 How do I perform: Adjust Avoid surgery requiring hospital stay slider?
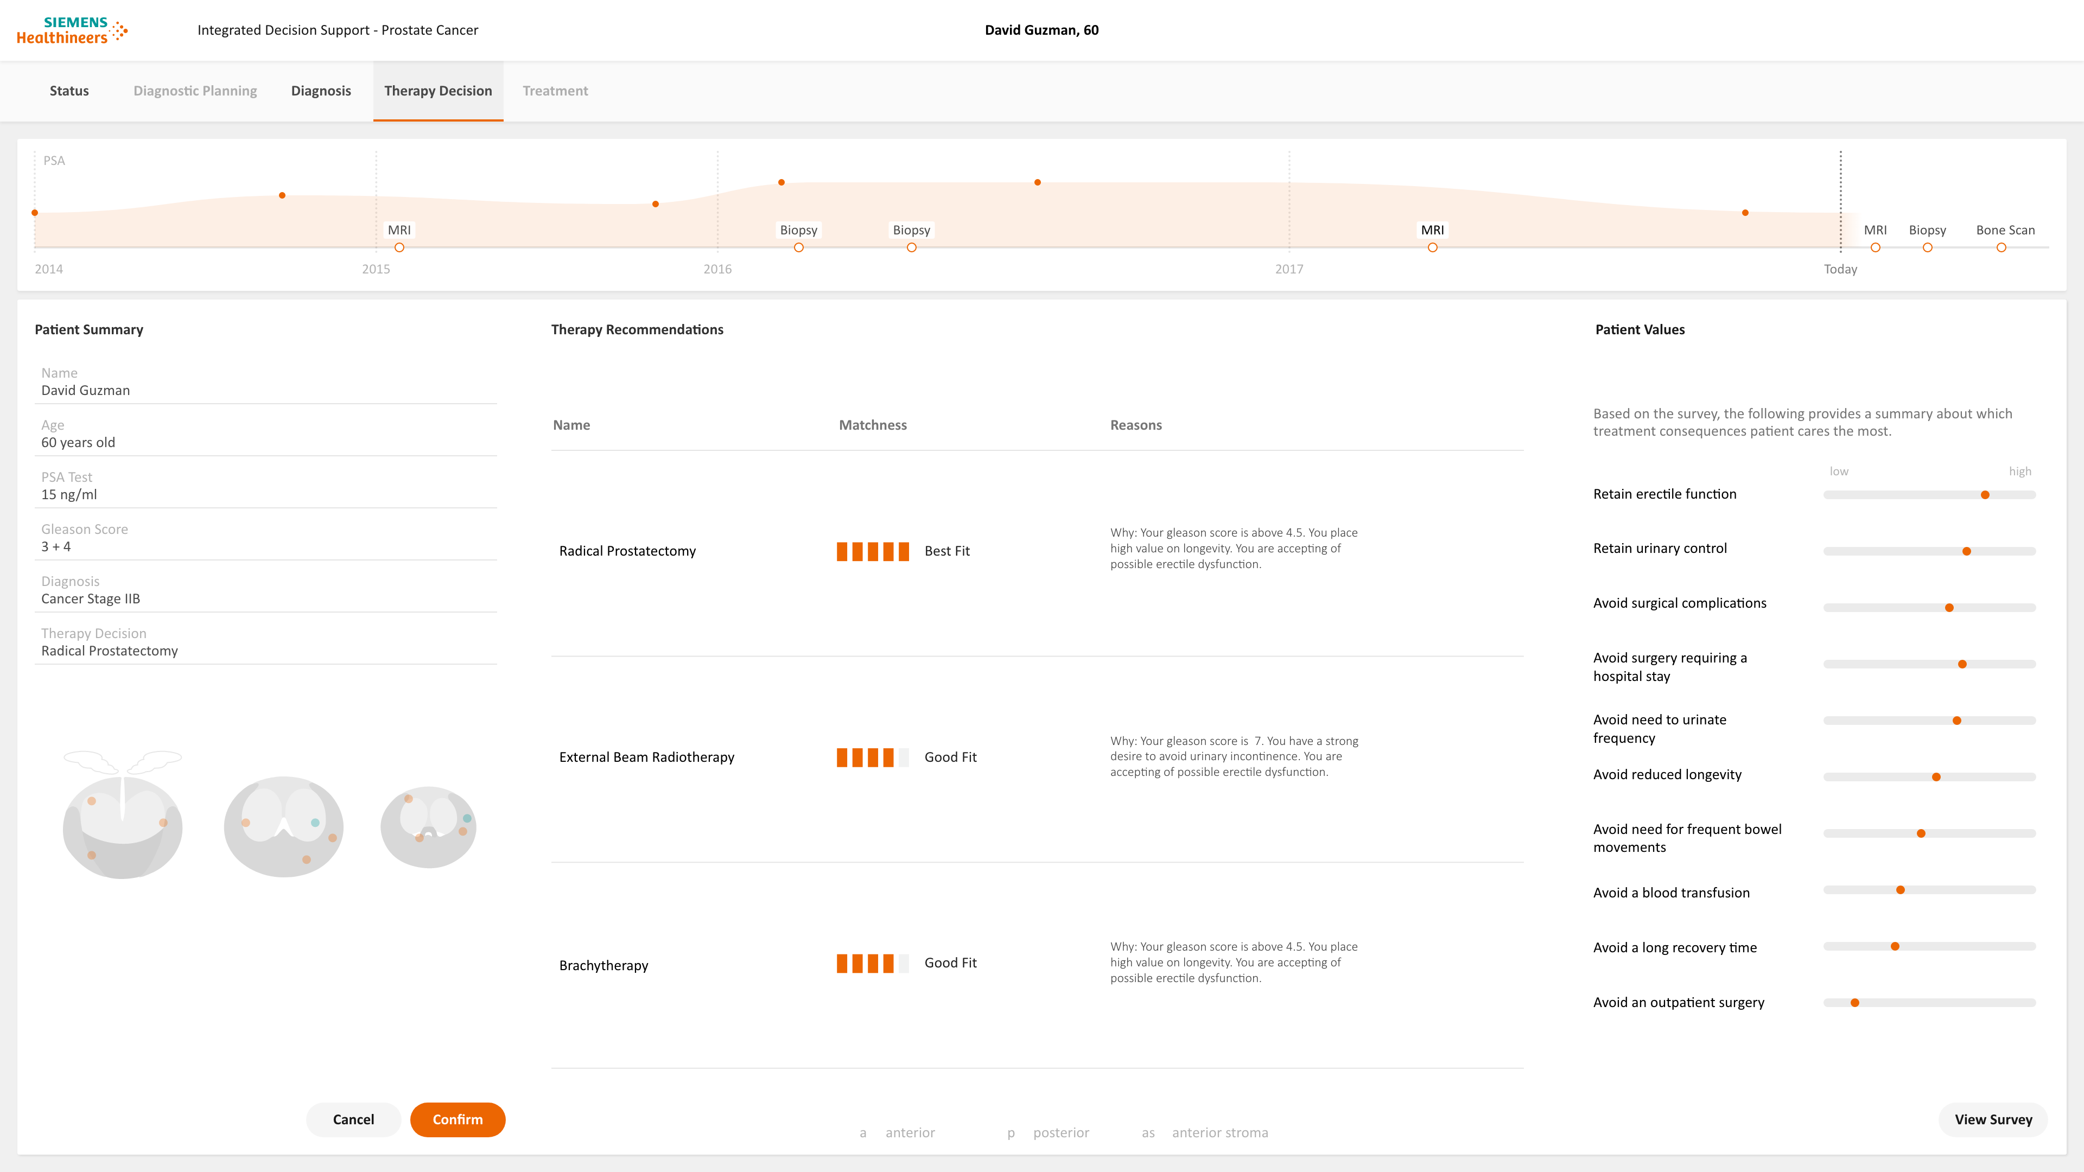pyautogui.click(x=1962, y=664)
